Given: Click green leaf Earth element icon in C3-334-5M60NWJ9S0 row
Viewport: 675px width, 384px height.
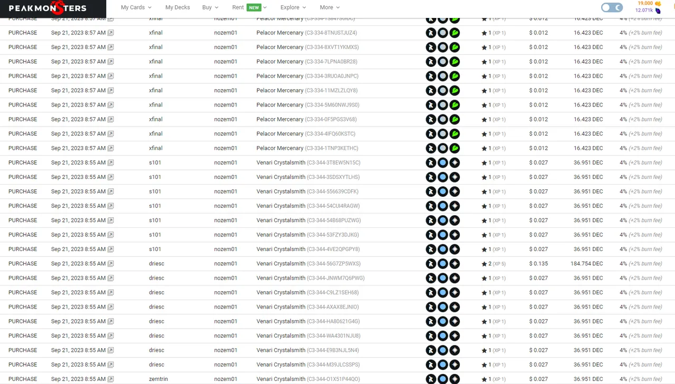Looking at the screenshot, I should pyautogui.click(x=455, y=105).
